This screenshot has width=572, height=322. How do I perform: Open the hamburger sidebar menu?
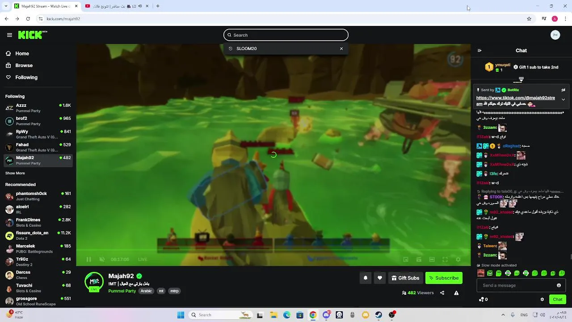9,35
